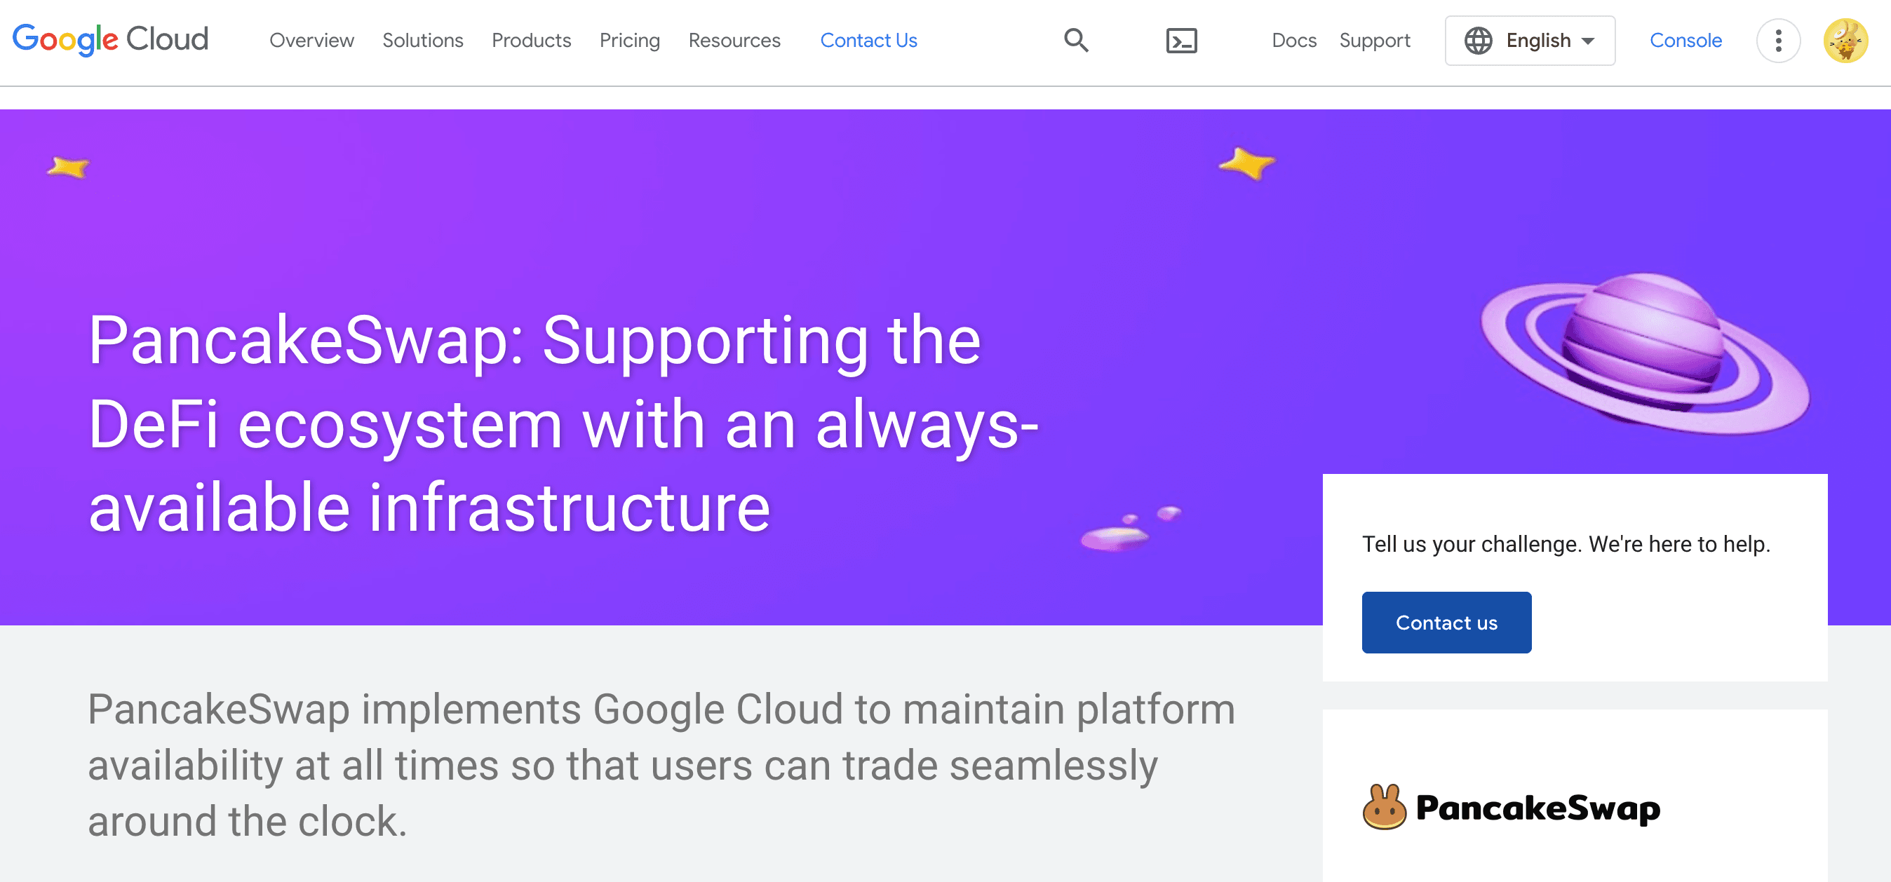Image resolution: width=1891 pixels, height=882 pixels.
Task: Click the Contact Us navigation link
Action: click(868, 41)
